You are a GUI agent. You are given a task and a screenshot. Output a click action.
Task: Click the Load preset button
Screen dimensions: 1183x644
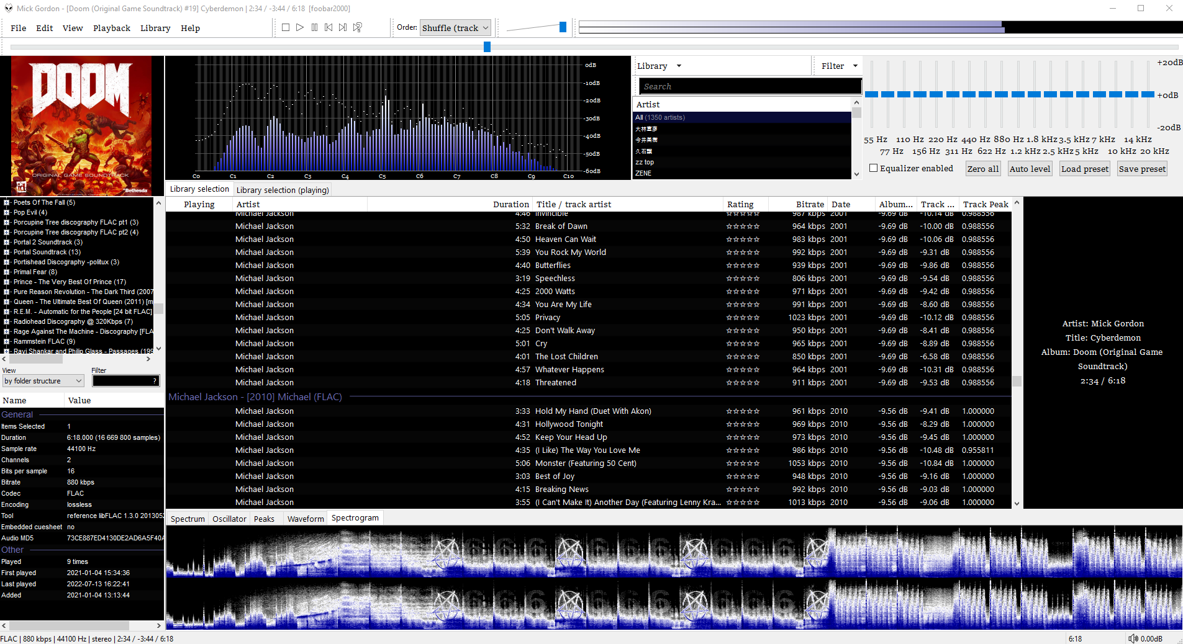(x=1084, y=169)
